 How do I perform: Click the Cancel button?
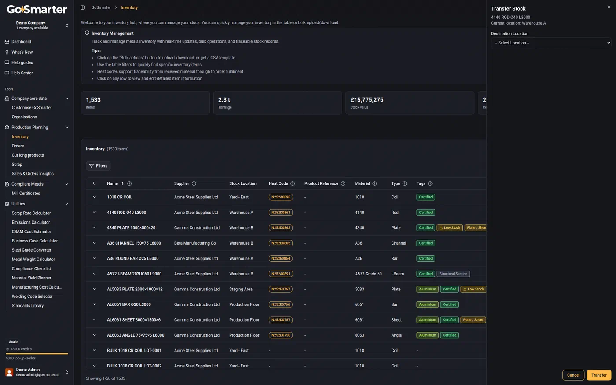[x=573, y=375]
